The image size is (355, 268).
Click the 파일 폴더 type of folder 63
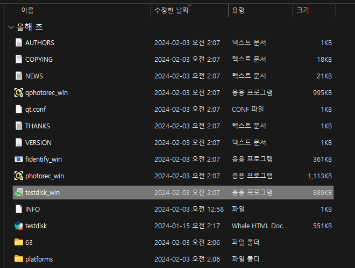point(245,242)
